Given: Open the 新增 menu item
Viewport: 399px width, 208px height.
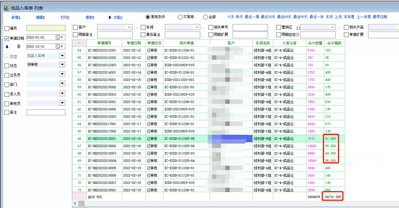Looking at the screenshot, I should tap(16, 17).
